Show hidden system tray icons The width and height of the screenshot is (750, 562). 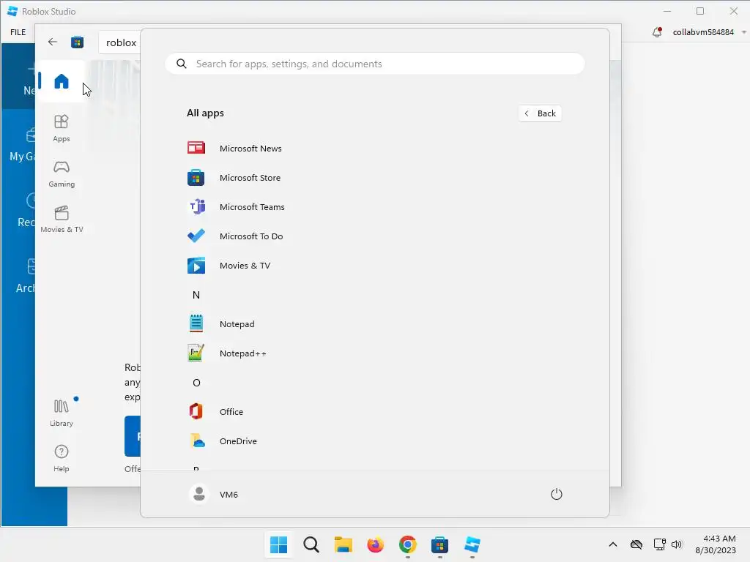(613, 544)
